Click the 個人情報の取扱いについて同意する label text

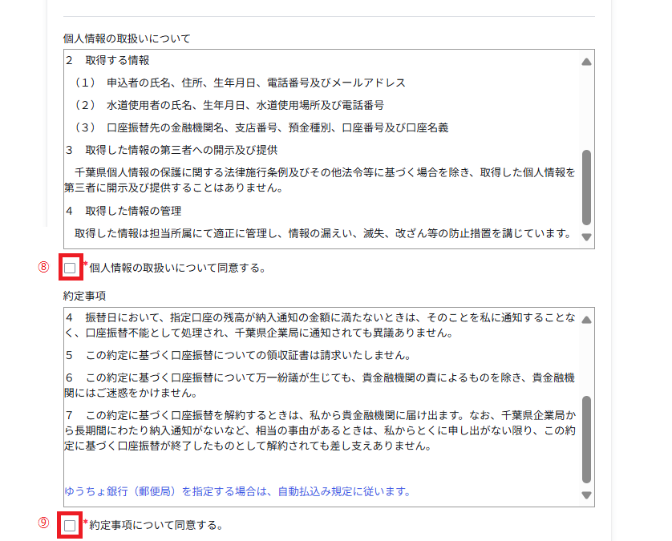[x=177, y=268]
